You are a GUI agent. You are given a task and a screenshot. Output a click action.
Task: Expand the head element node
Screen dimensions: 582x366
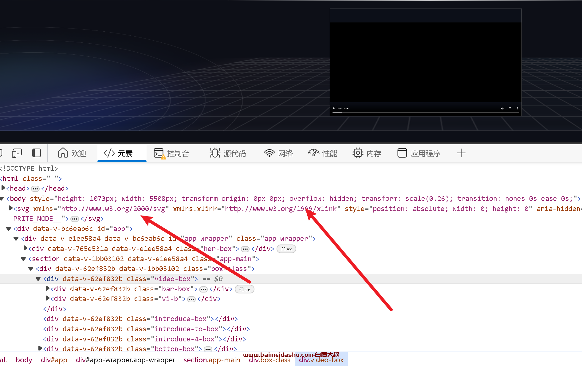pyautogui.click(x=3, y=188)
